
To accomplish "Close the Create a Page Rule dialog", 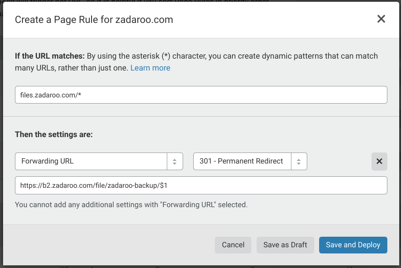I will pyautogui.click(x=381, y=19).
